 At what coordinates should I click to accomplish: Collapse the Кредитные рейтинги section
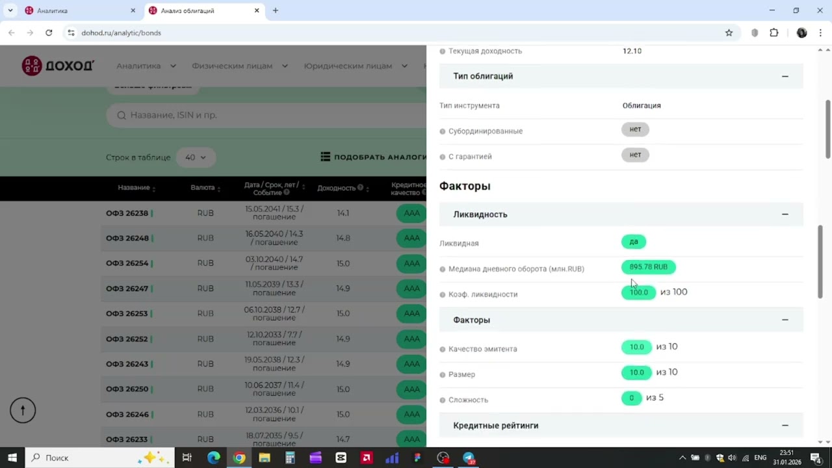point(785,425)
